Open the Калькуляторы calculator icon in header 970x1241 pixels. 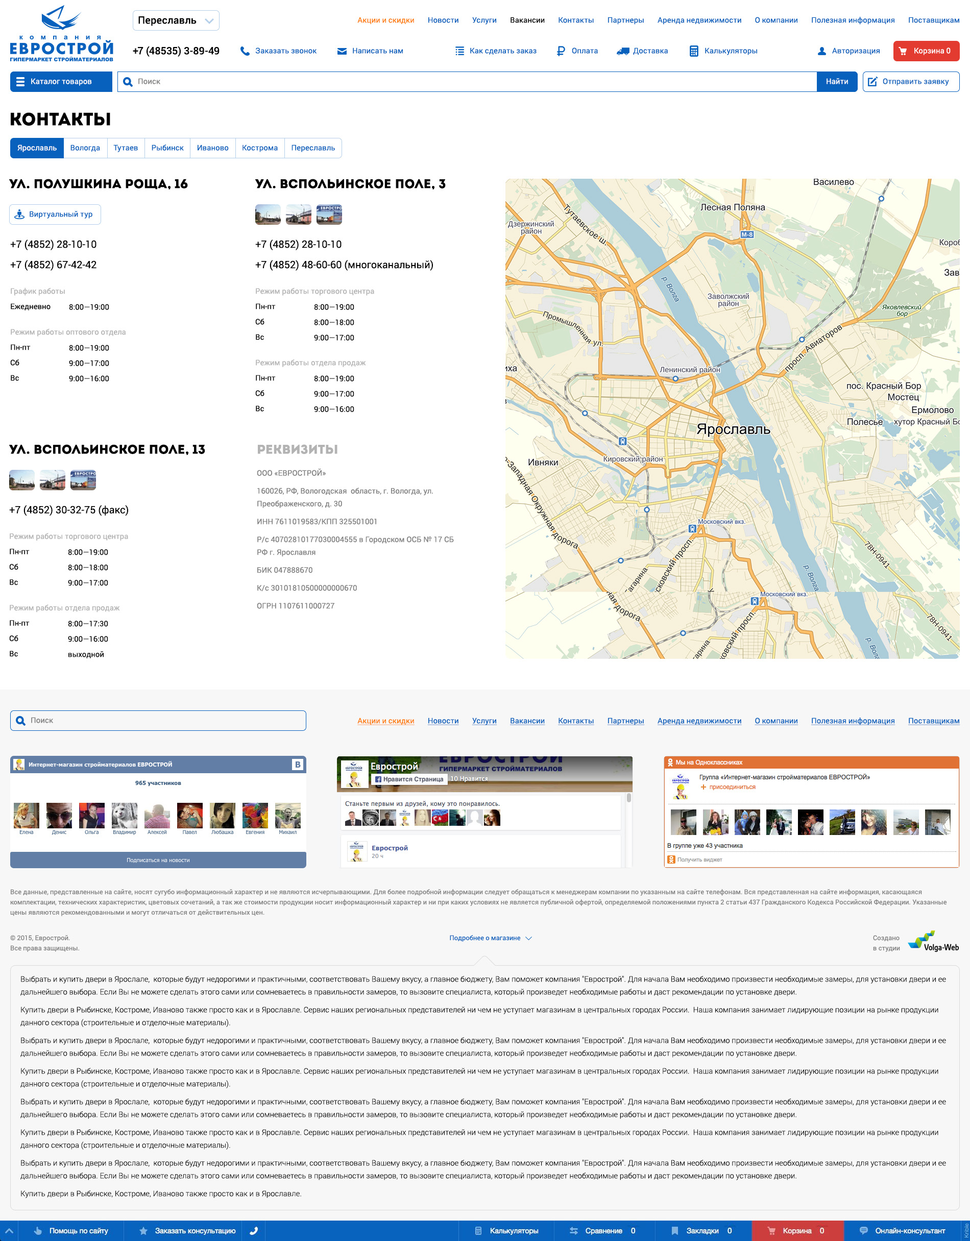[693, 51]
